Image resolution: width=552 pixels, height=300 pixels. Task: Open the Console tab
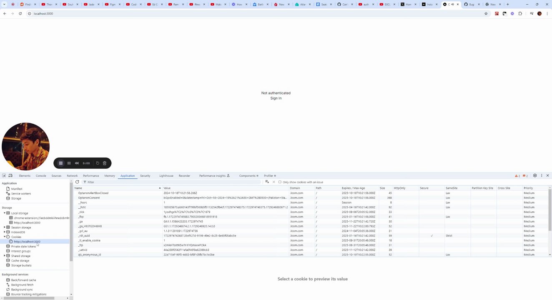(x=41, y=176)
